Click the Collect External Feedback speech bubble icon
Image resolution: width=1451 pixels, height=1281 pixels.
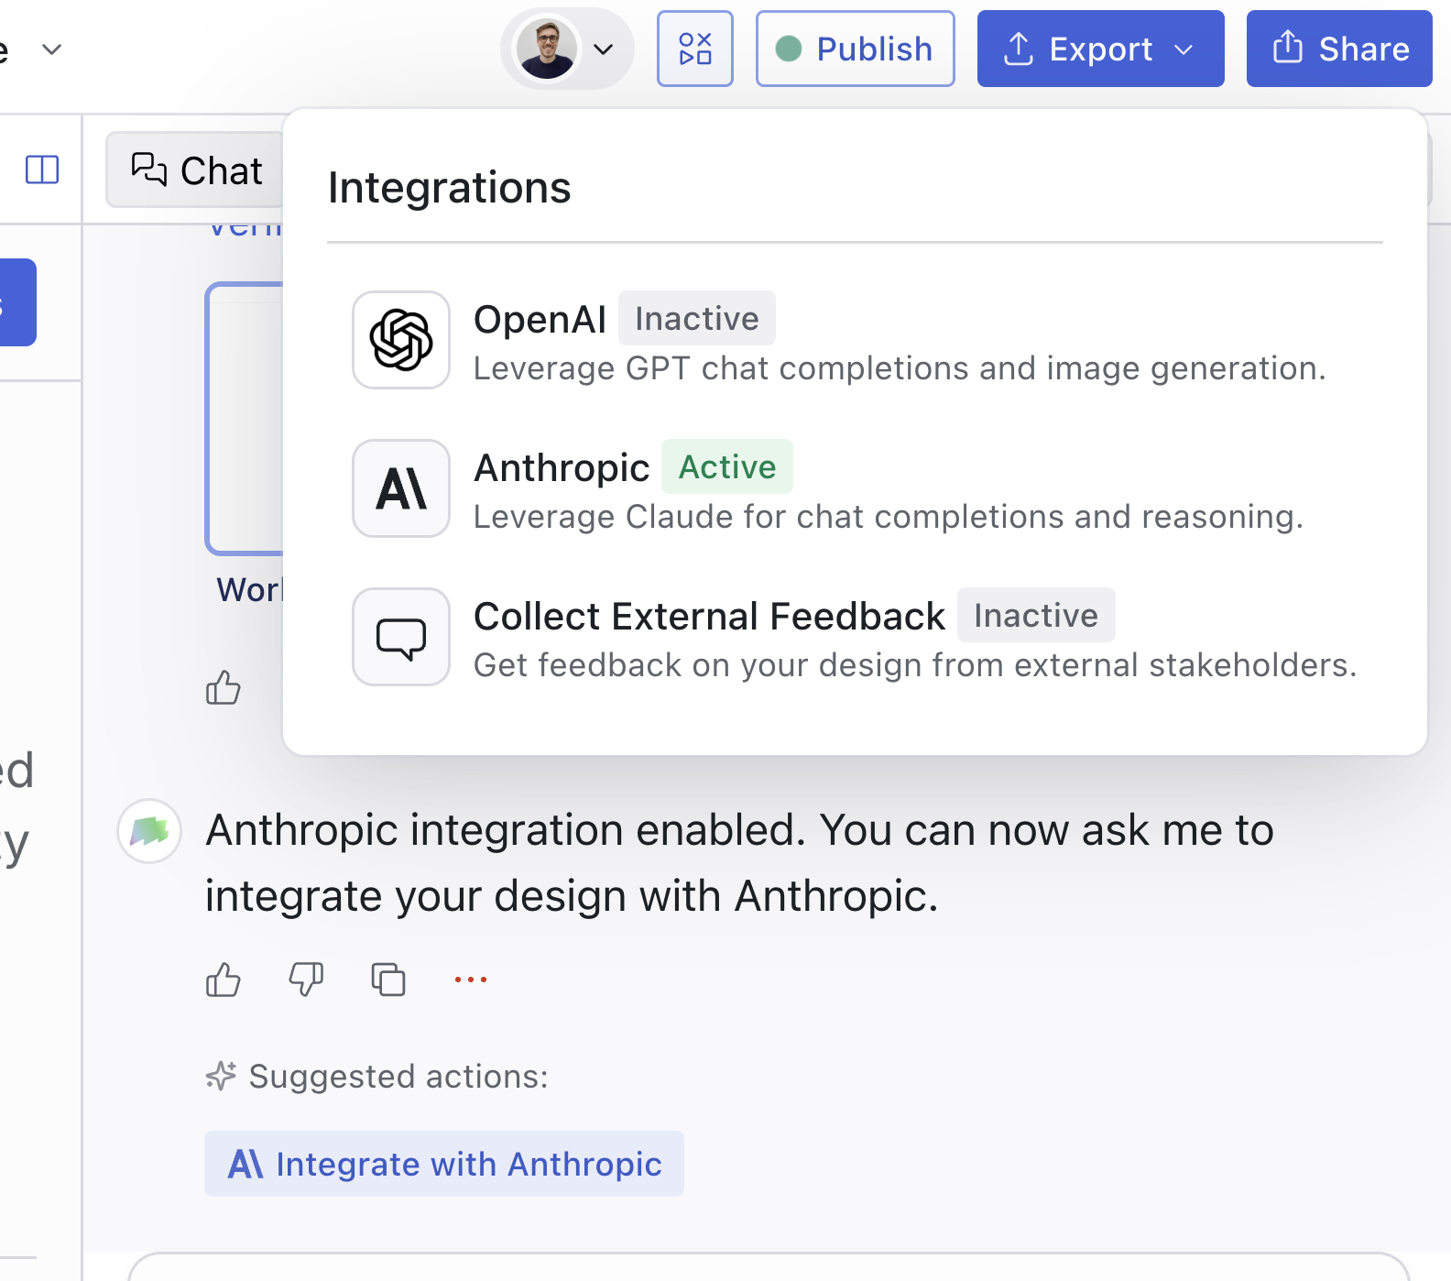click(401, 637)
